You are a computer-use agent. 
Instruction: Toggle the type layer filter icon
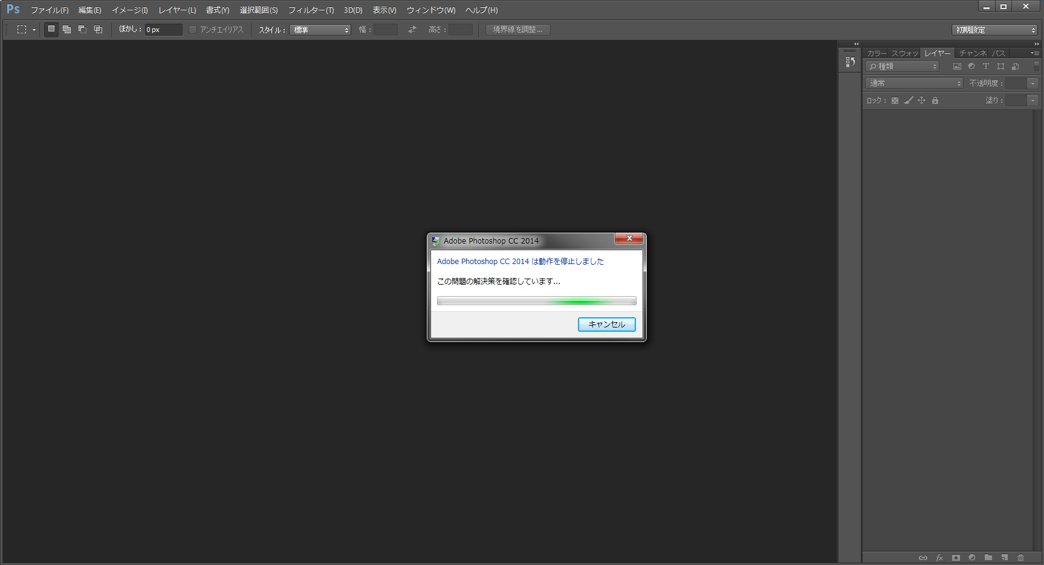pos(986,66)
